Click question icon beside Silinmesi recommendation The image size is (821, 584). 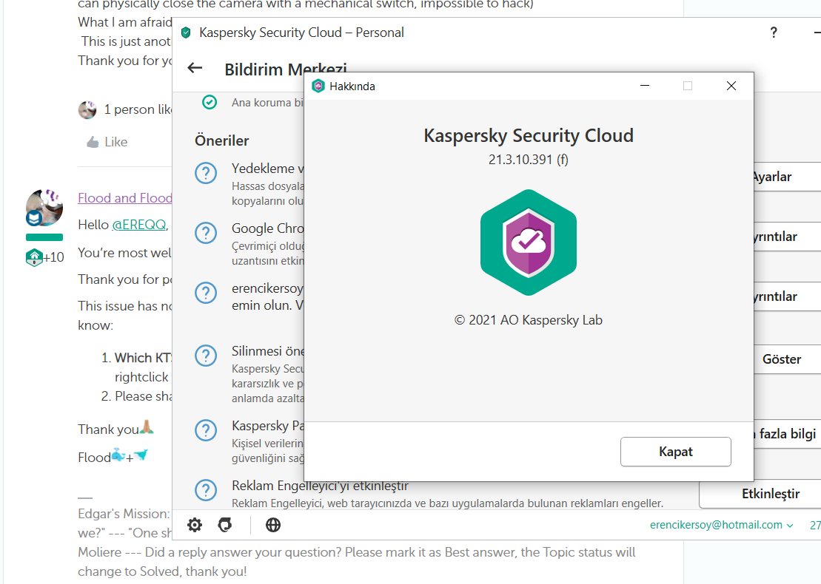206,356
